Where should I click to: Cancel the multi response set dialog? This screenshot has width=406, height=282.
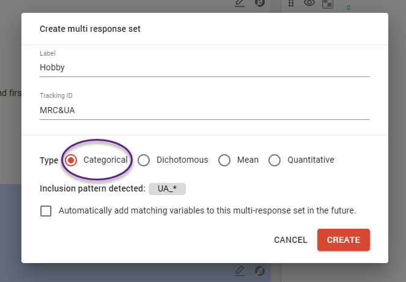pos(290,240)
